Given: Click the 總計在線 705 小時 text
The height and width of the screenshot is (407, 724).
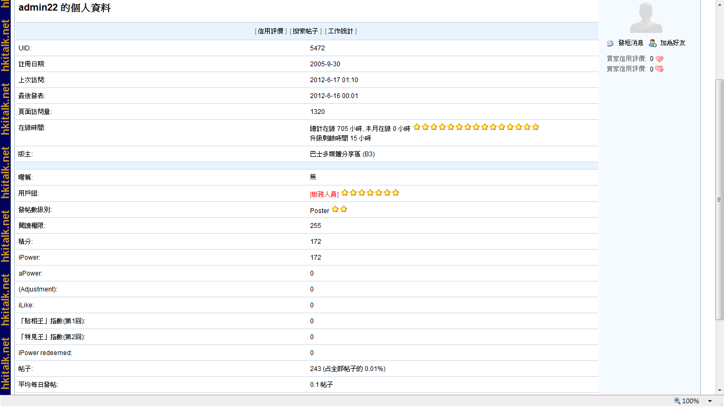Looking at the screenshot, I should point(336,129).
